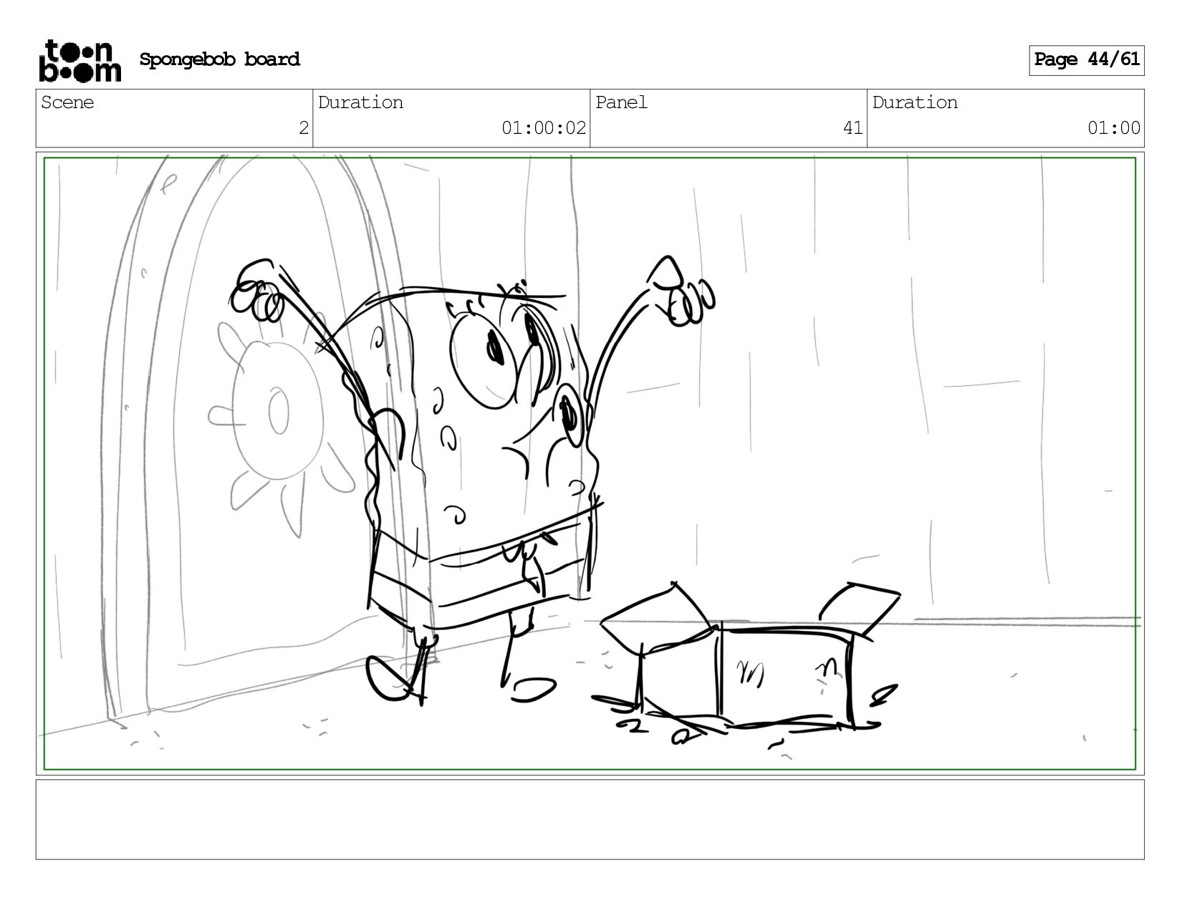1182x913 pixels.
Task: Click the Toon Boom logo
Action: click(80, 61)
